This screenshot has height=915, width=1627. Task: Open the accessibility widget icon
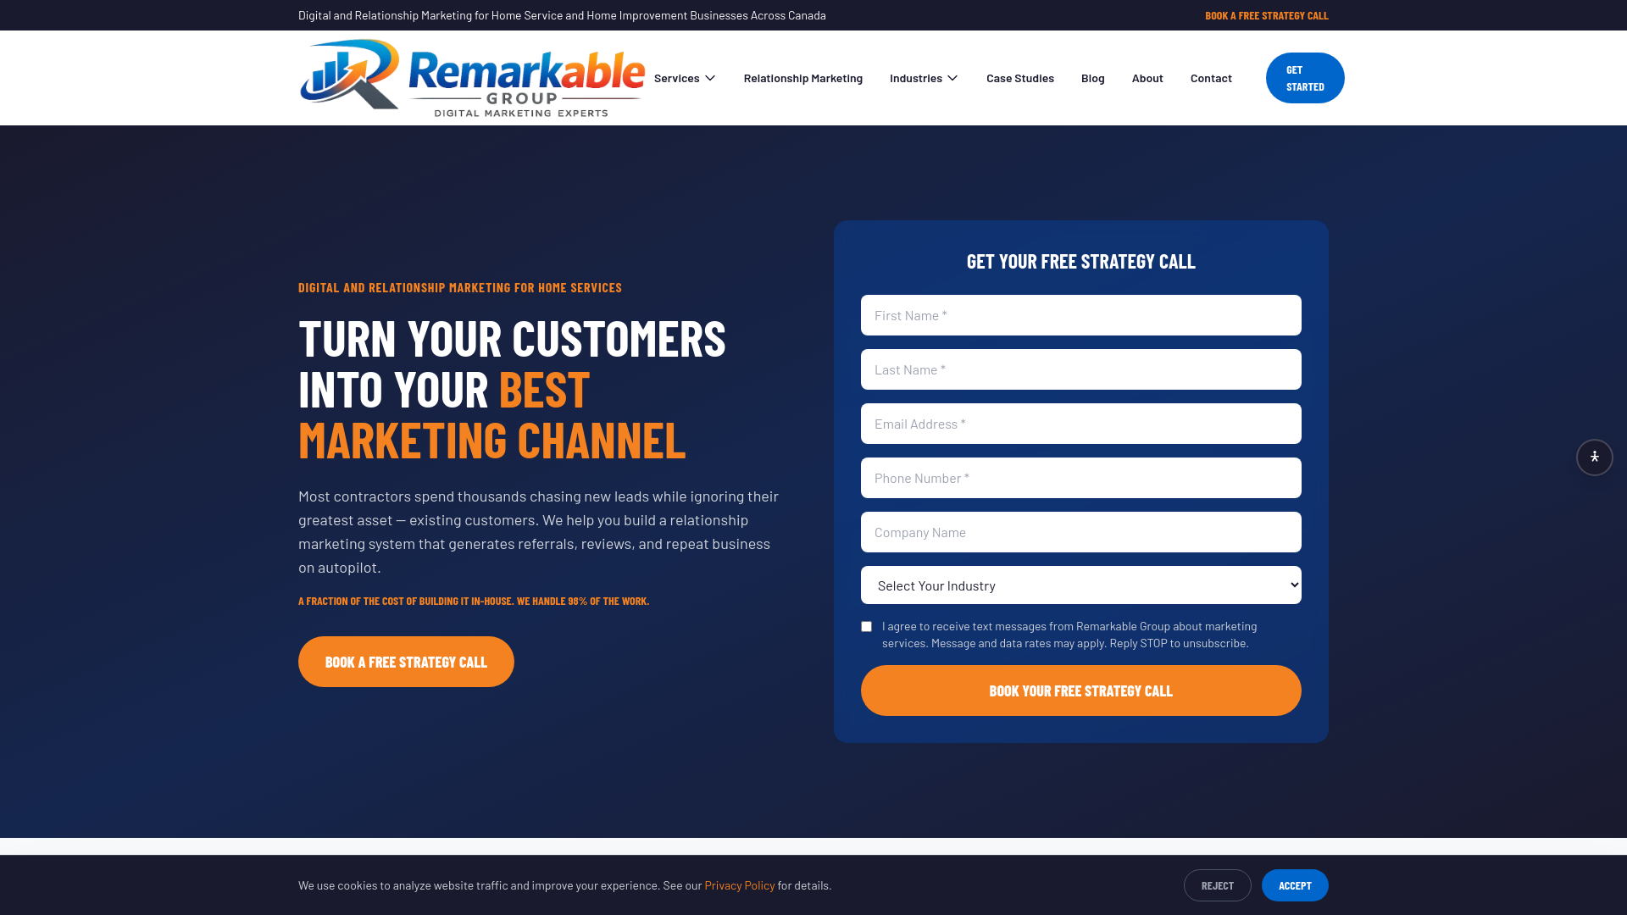click(x=1594, y=457)
